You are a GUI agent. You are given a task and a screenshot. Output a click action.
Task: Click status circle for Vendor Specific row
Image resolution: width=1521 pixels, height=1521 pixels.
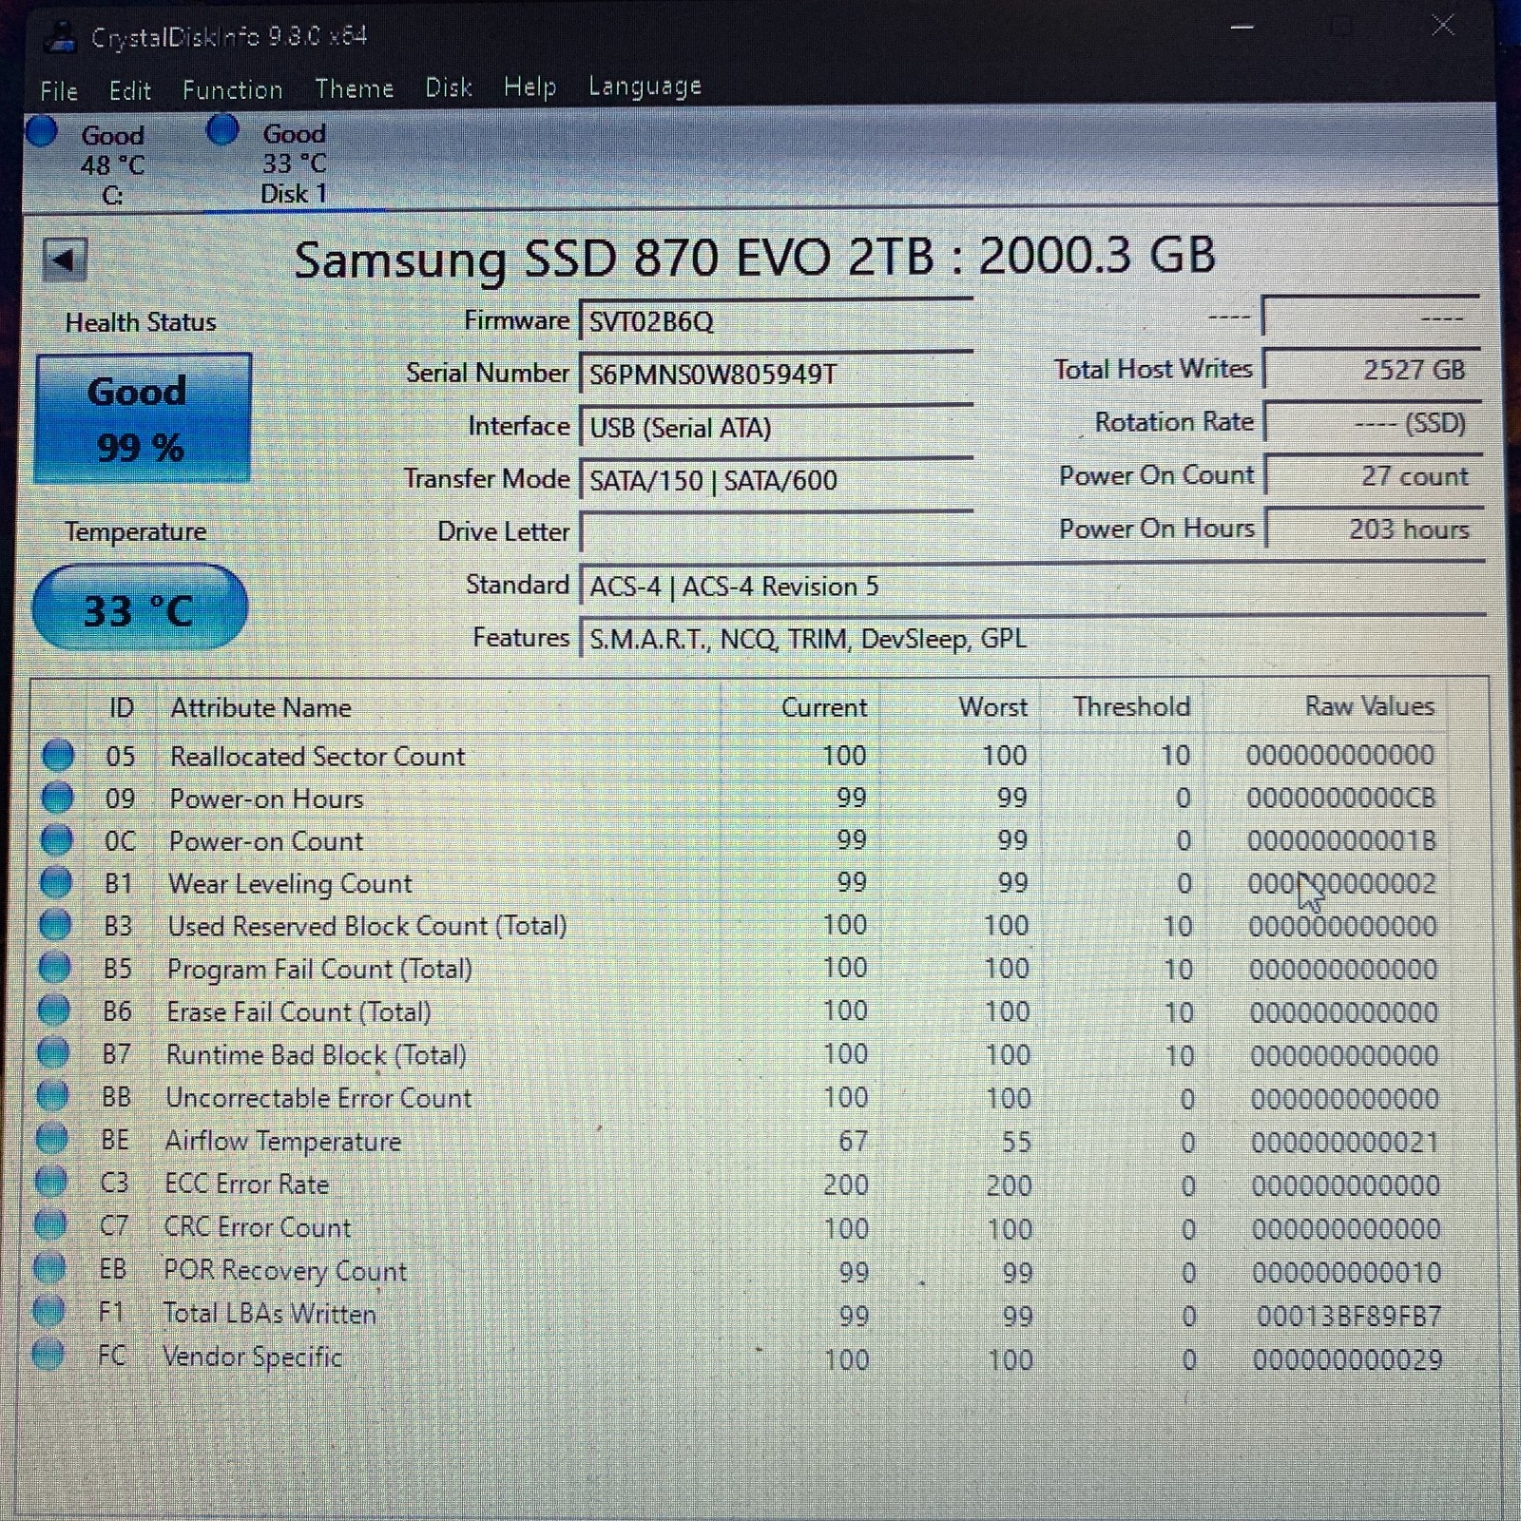48,1353
